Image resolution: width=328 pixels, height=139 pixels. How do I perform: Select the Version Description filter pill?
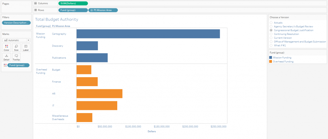click(16, 22)
